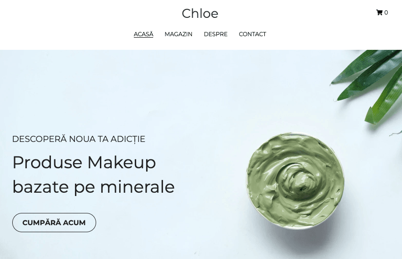Open the shopping cart icon
Viewport: 402px width, 259px height.
tap(379, 13)
